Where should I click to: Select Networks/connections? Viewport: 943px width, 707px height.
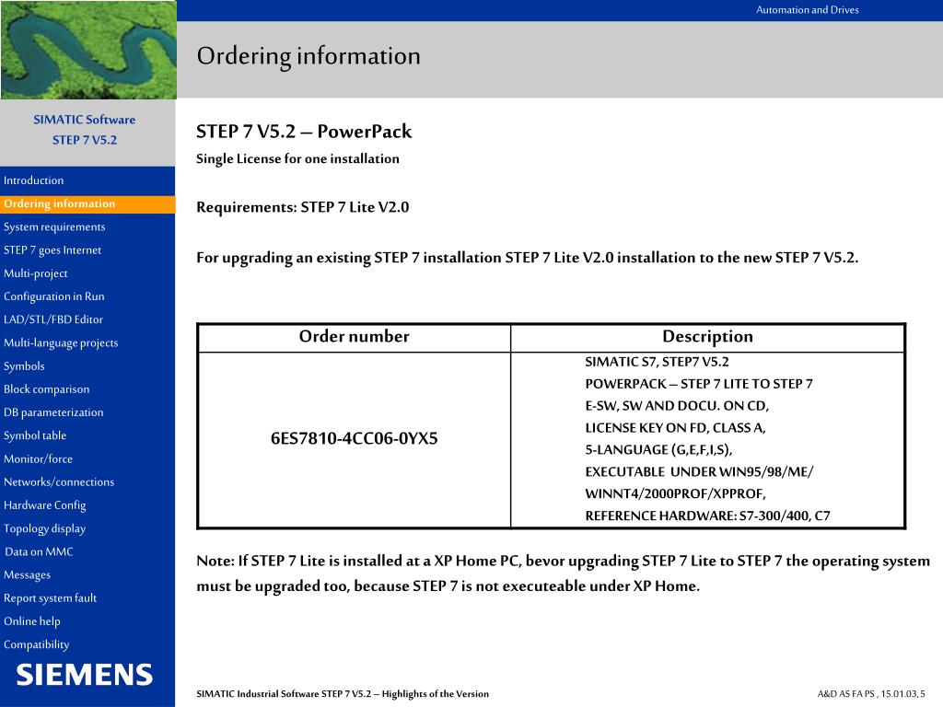59,482
